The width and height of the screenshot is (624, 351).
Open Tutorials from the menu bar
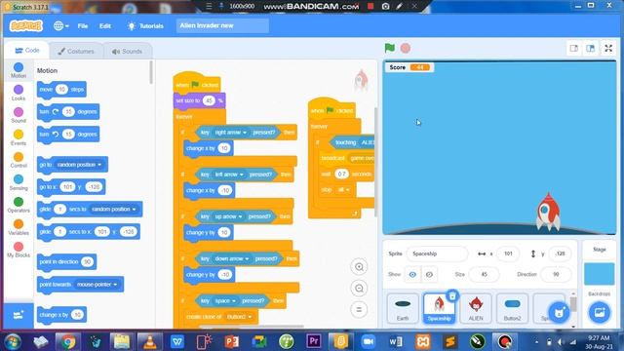[145, 26]
